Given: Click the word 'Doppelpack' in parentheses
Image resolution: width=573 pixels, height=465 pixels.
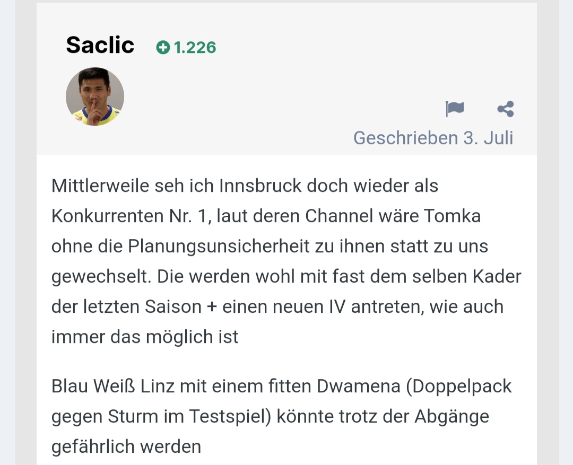Looking at the screenshot, I should point(459,387).
